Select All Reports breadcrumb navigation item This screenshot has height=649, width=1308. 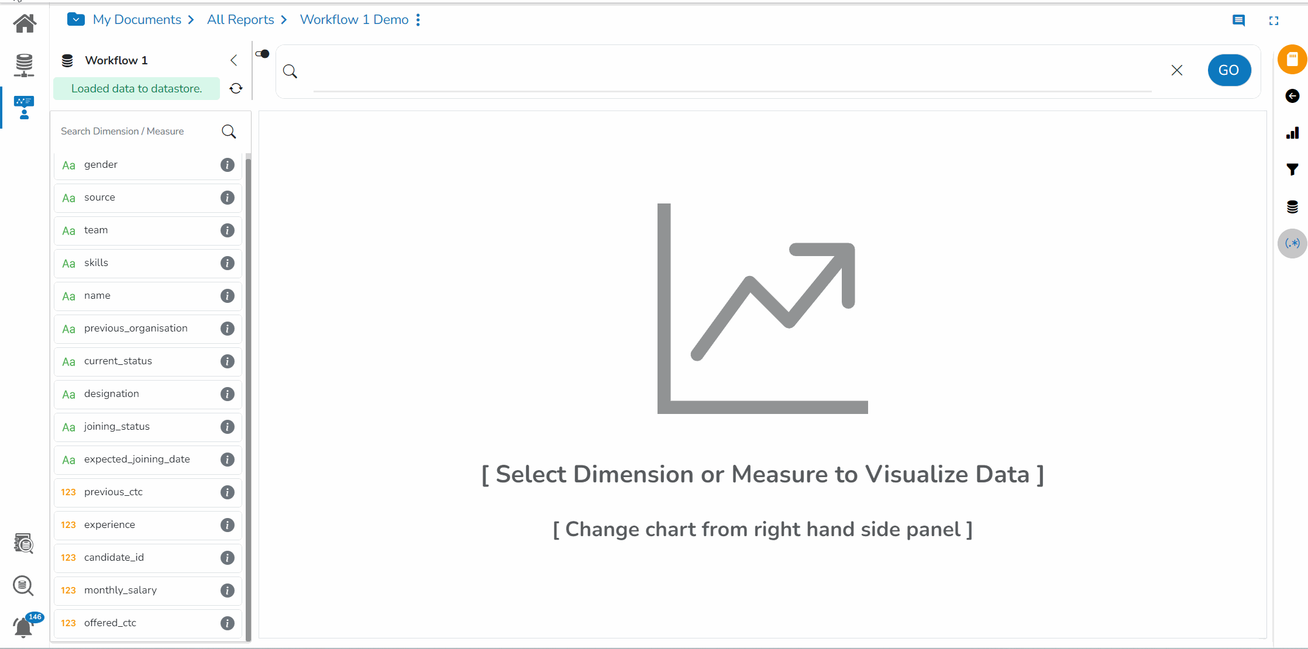[x=240, y=19]
